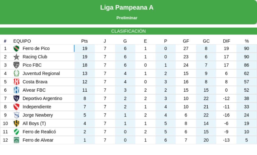257x155 pixels.
Task: Click the Ferro de Pico team crest
Action: [x=16, y=49]
